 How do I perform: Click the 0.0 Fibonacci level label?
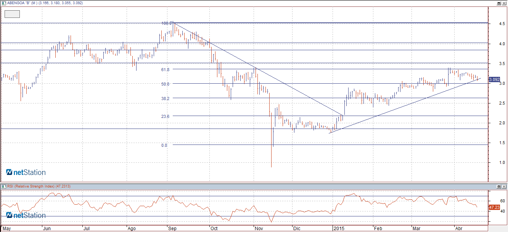coord(164,145)
